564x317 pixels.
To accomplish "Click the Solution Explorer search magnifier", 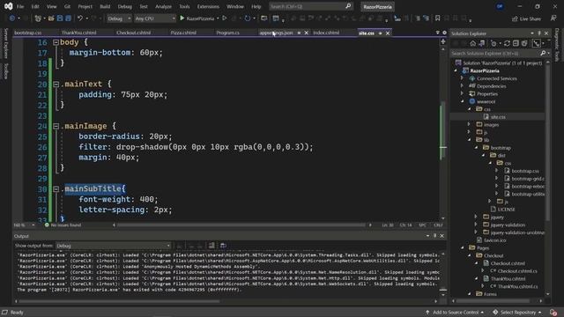I will point(543,53).
